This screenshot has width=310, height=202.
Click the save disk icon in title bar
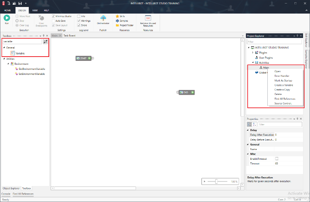[x=20, y=3]
